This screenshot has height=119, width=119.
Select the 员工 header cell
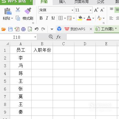pos(21,50)
